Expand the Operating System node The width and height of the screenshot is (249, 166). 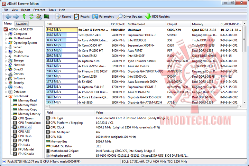click(6, 43)
